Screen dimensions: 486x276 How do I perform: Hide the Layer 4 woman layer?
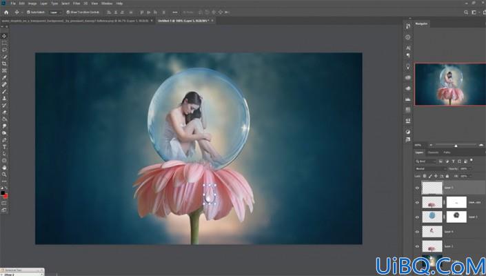click(x=417, y=232)
